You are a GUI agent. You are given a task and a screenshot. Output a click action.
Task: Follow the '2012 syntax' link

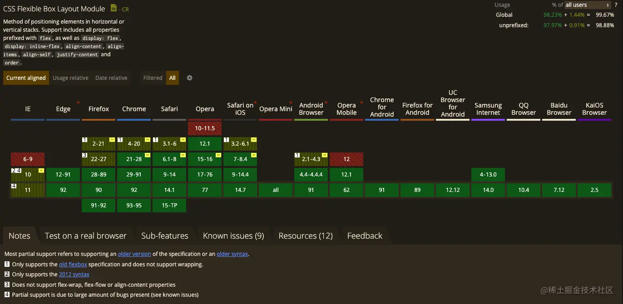click(x=74, y=274)
